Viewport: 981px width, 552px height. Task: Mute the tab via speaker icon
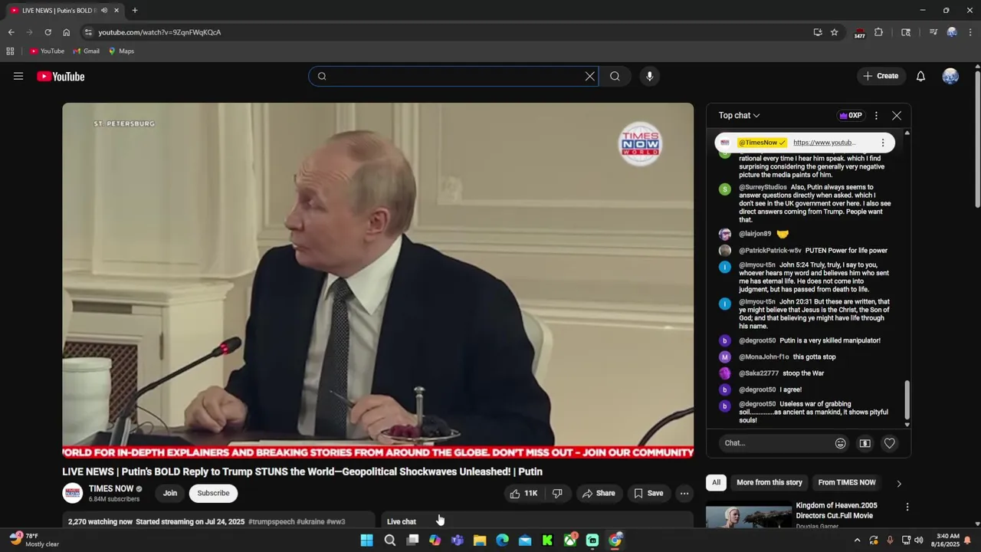coord(104,10)
